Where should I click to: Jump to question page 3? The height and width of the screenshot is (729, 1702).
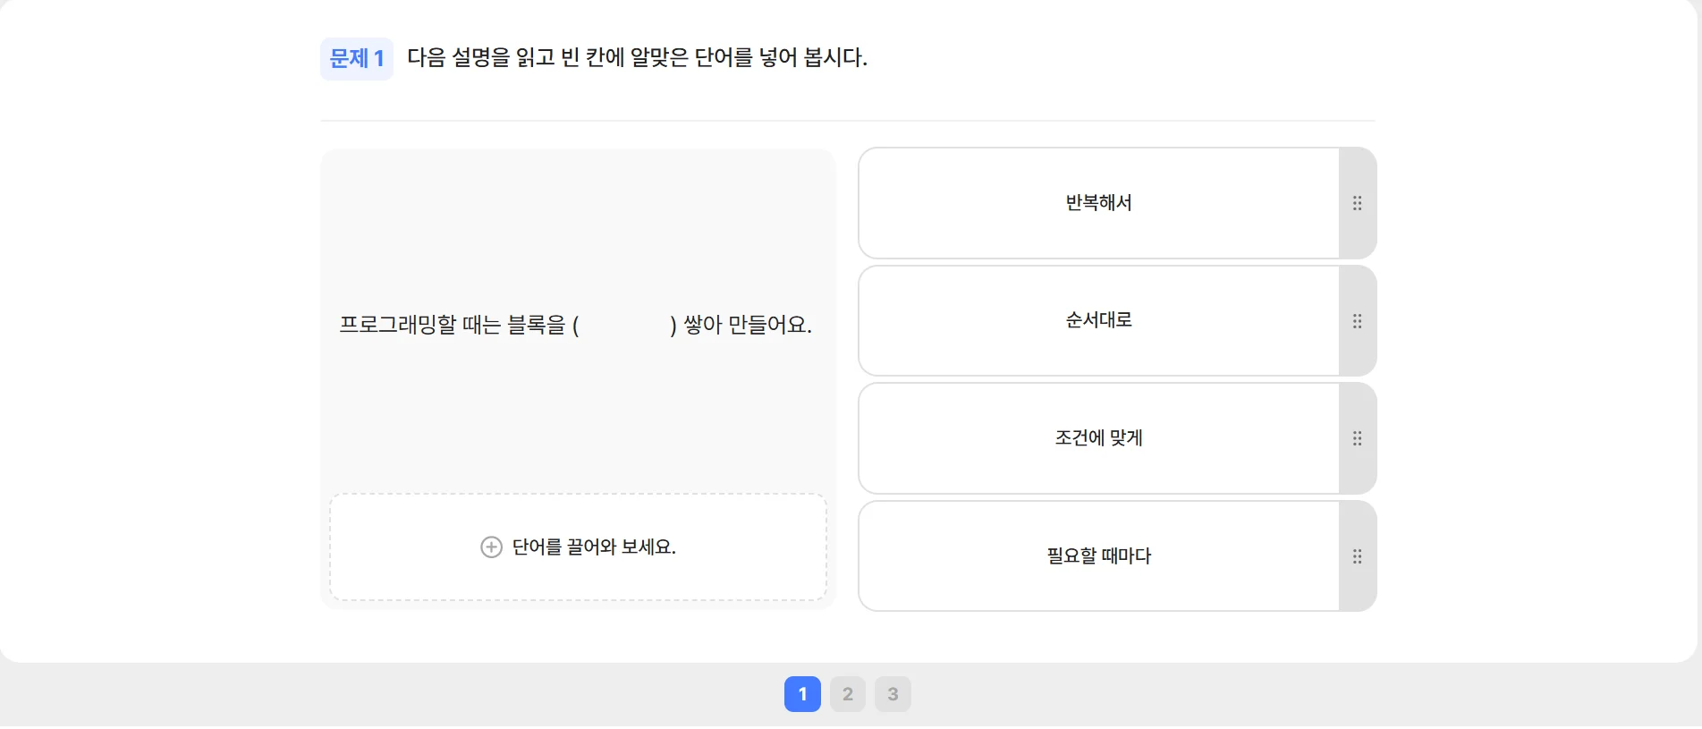[893, 694]
